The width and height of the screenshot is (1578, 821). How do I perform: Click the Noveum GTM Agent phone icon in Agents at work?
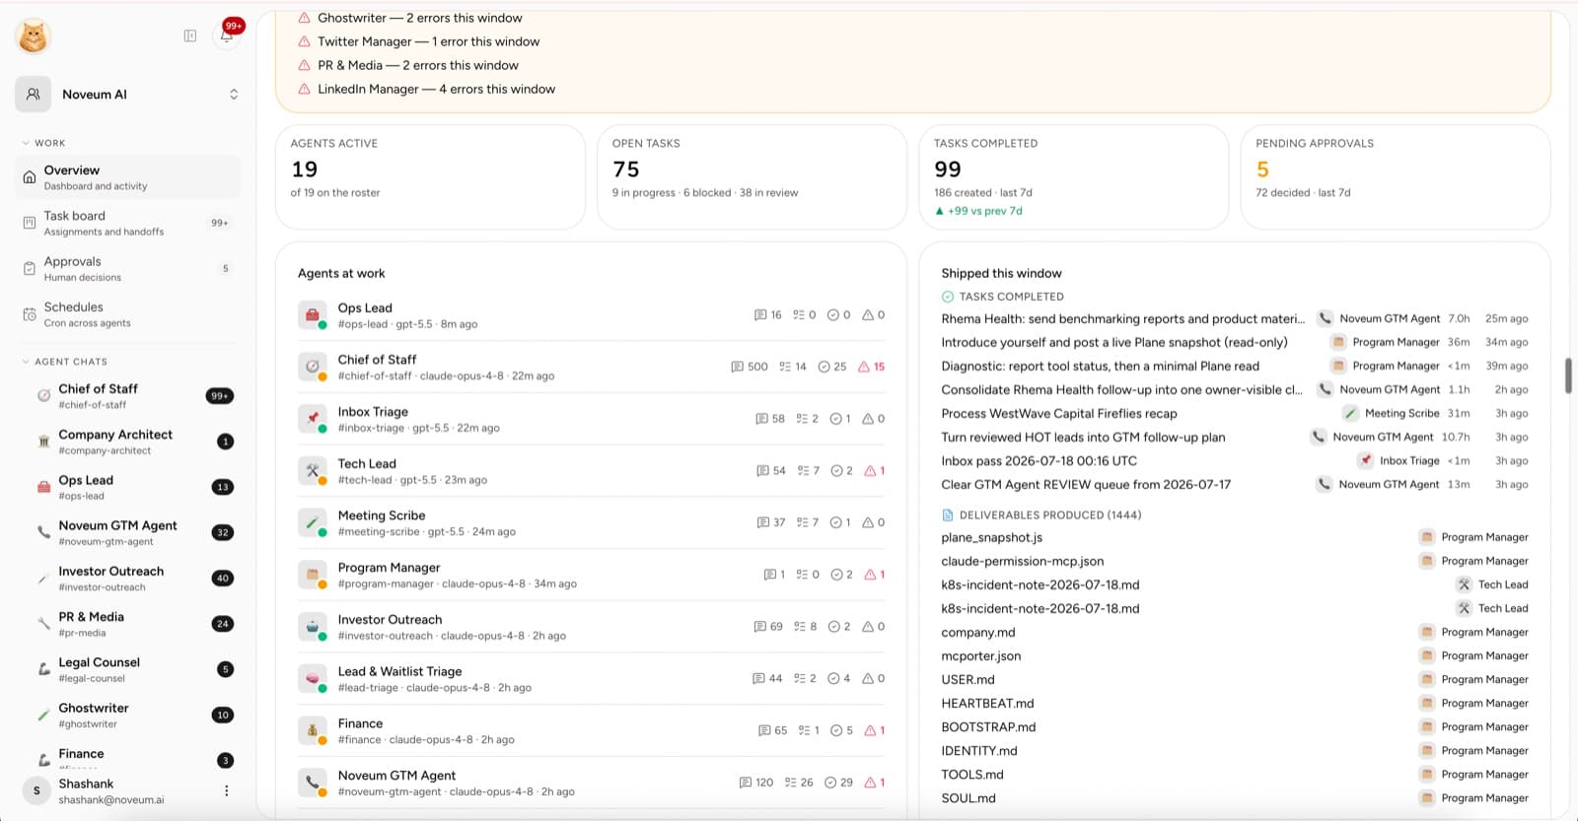[313, 783]
